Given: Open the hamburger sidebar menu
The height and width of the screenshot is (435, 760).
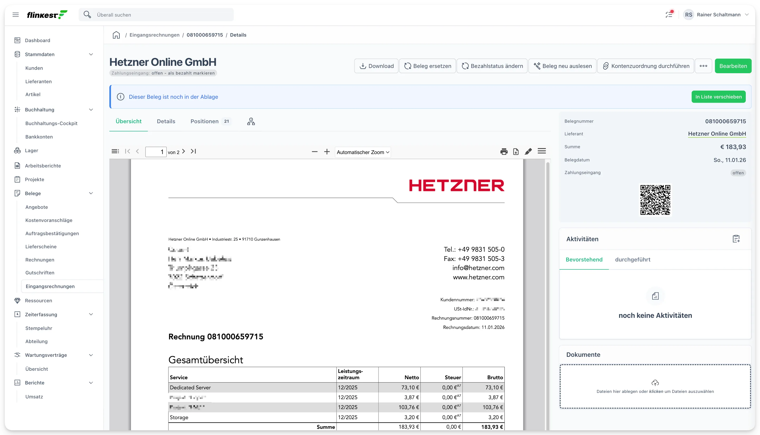Looking at the screenshot, I should 16,15.
